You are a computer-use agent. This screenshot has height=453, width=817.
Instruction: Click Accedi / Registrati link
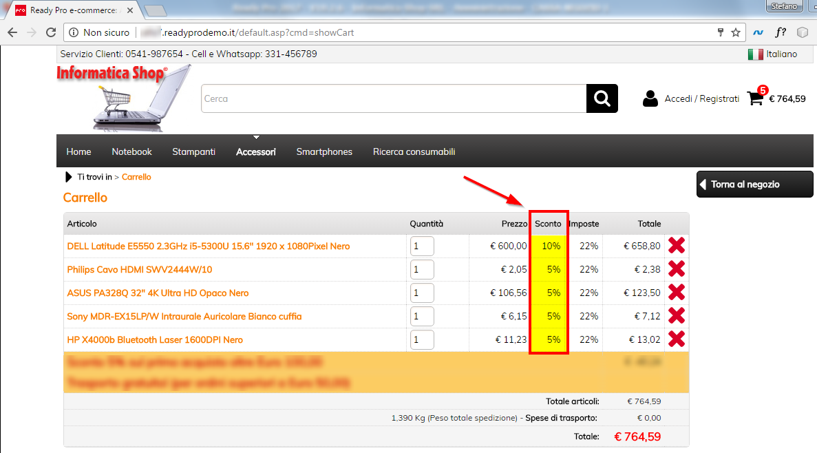point(702,98)
